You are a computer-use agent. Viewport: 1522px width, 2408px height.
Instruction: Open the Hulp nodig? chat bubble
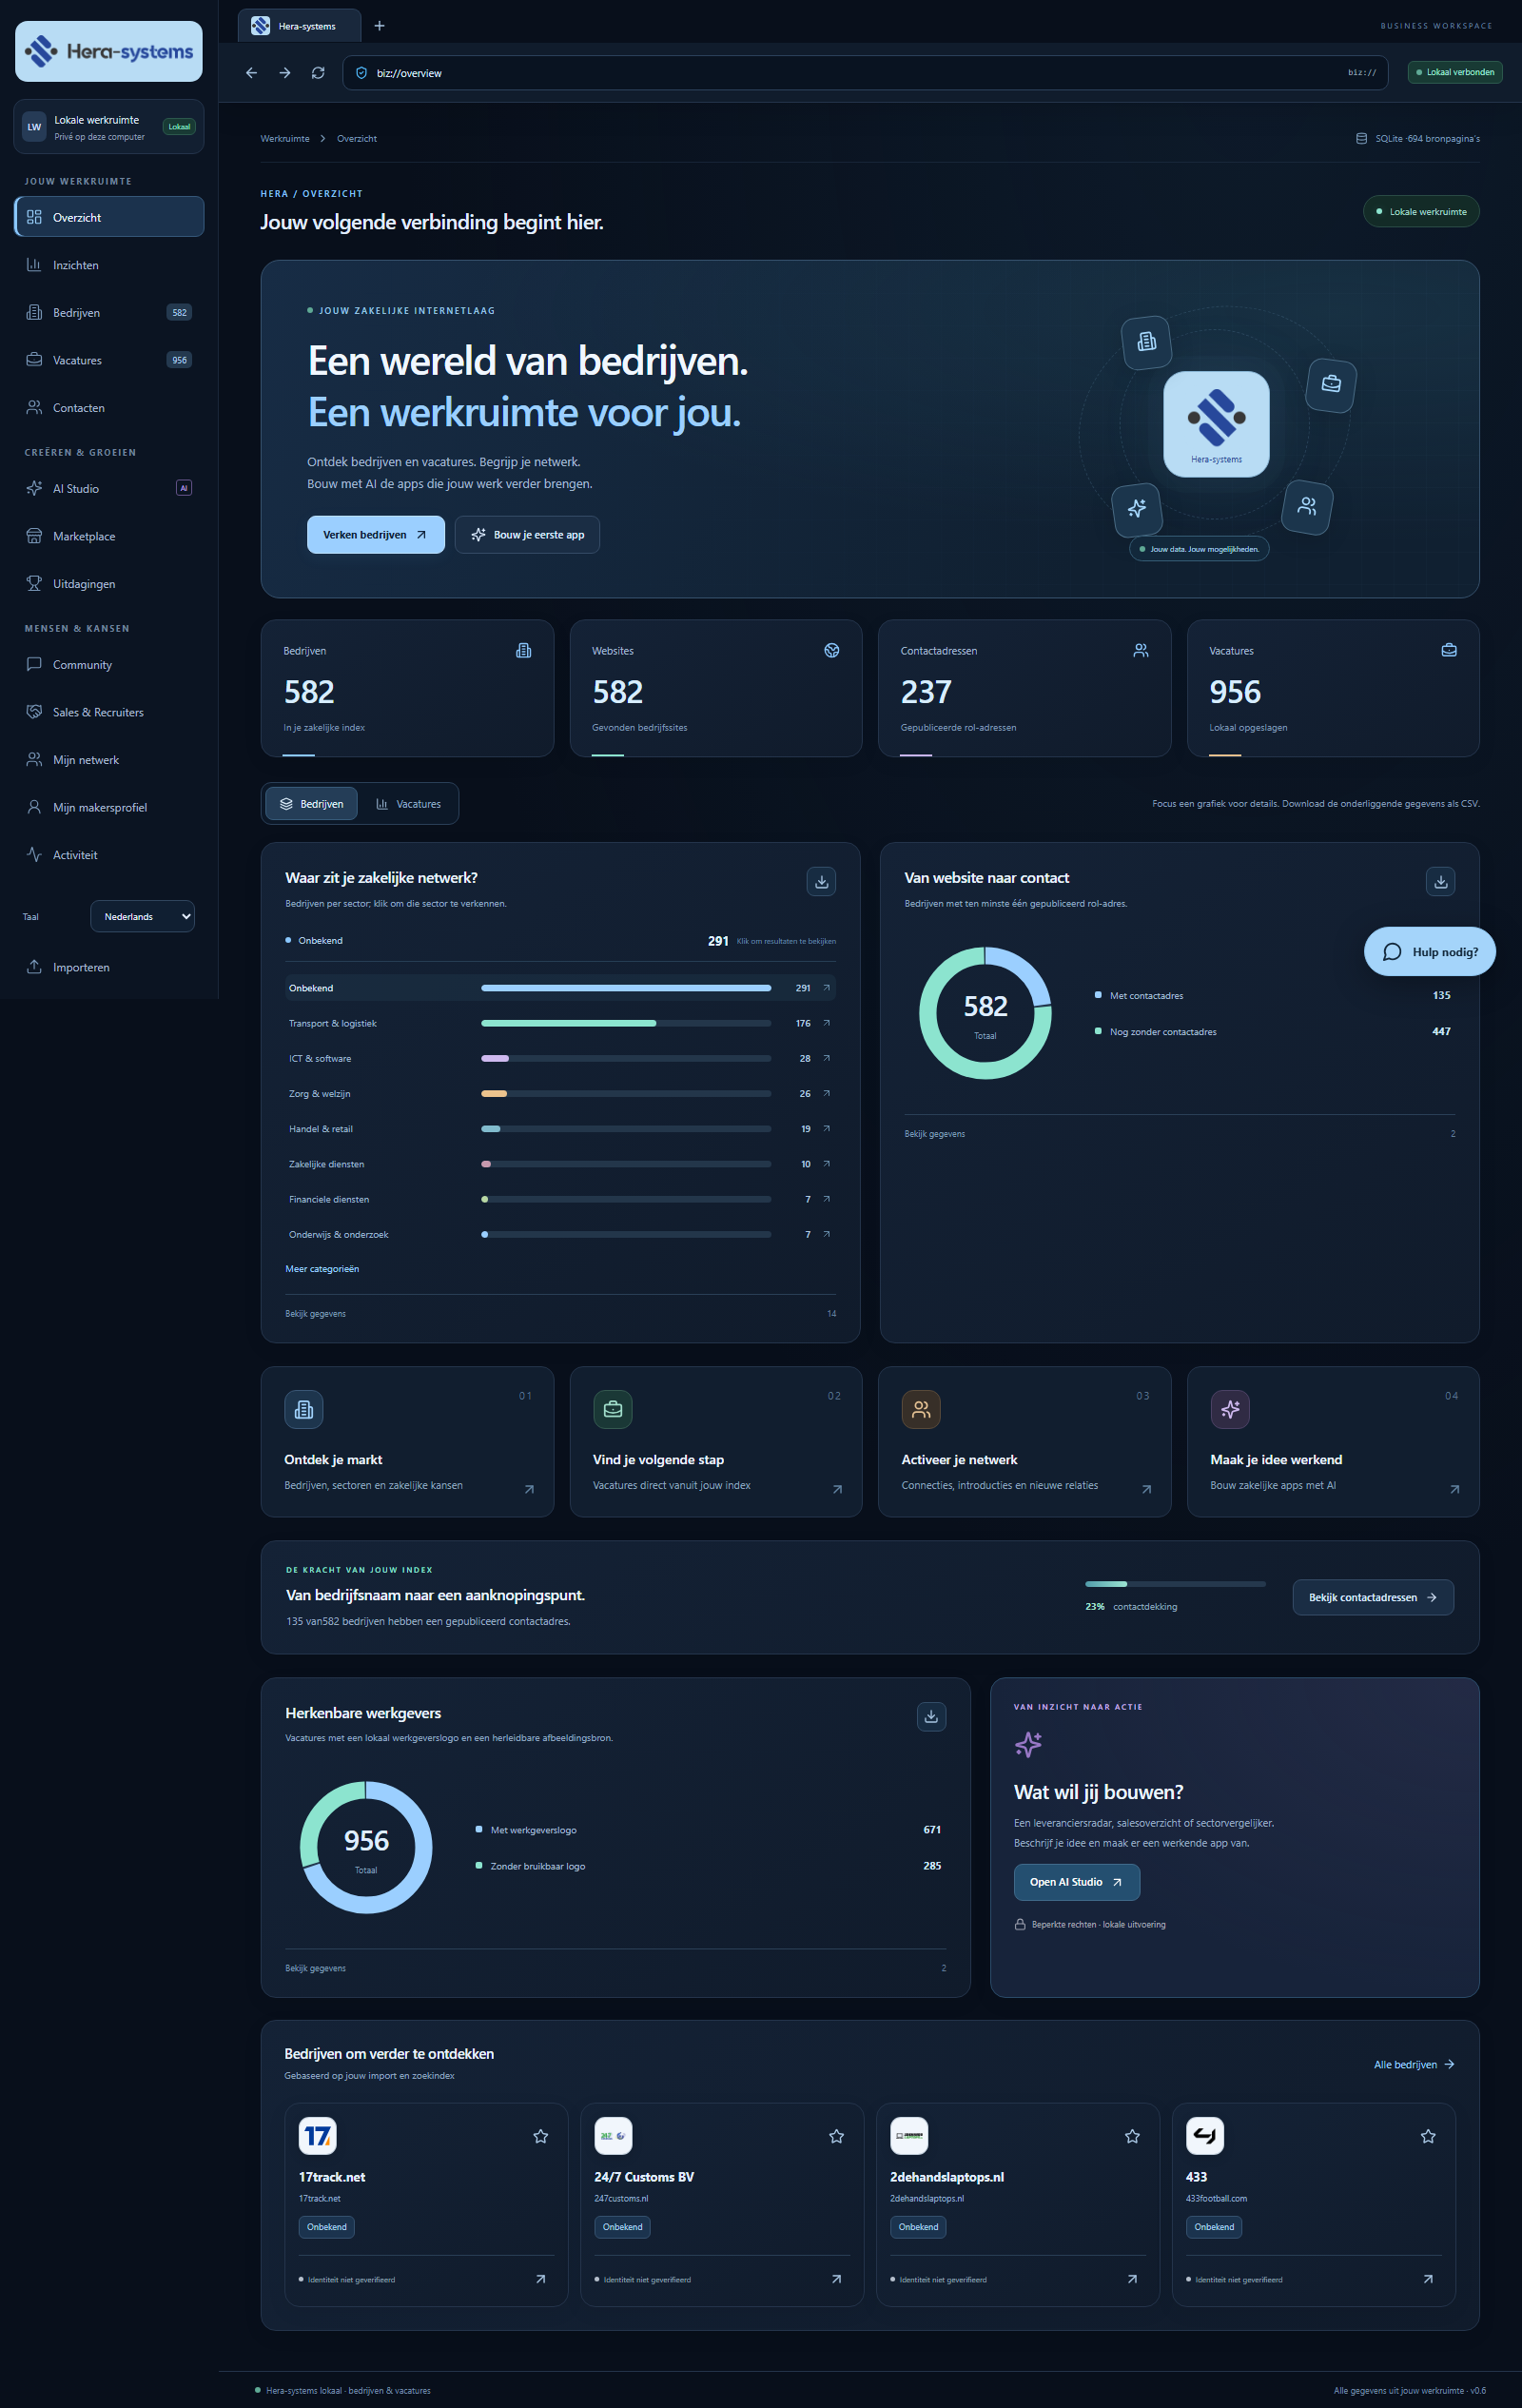pos(1429,951)
